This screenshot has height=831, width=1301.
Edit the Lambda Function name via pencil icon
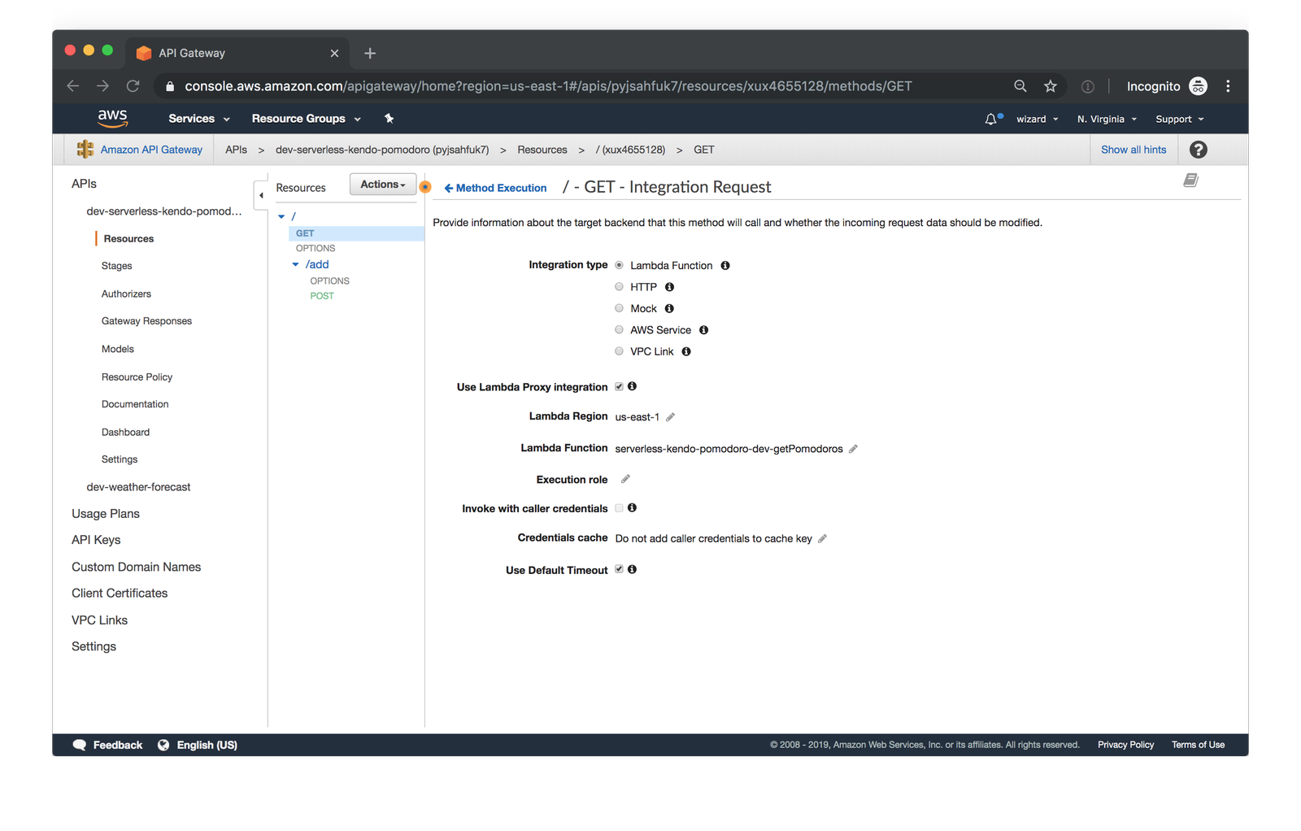853,449
